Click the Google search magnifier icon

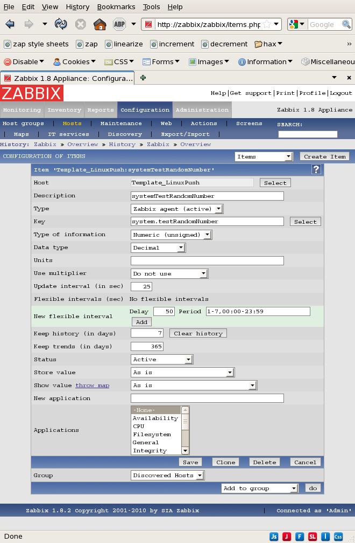click(346, 24)
